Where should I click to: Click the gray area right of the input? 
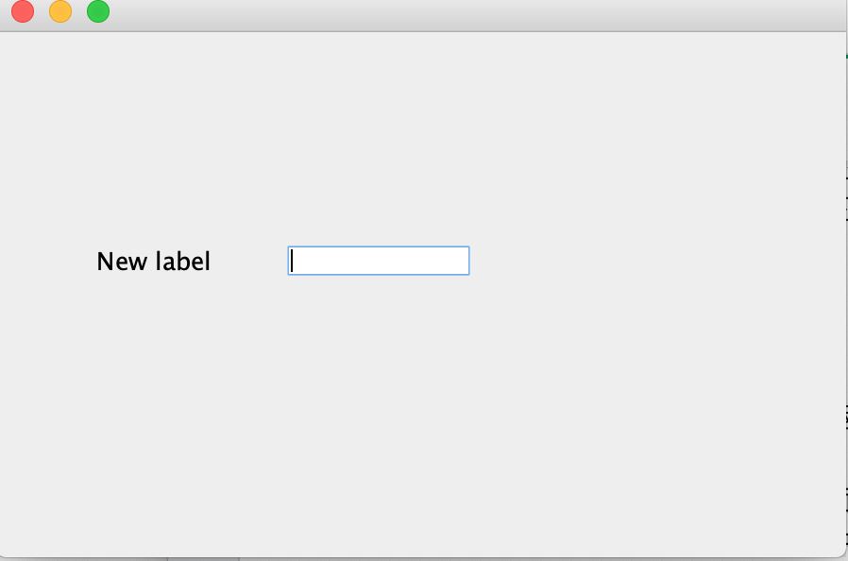click(614, 261)
